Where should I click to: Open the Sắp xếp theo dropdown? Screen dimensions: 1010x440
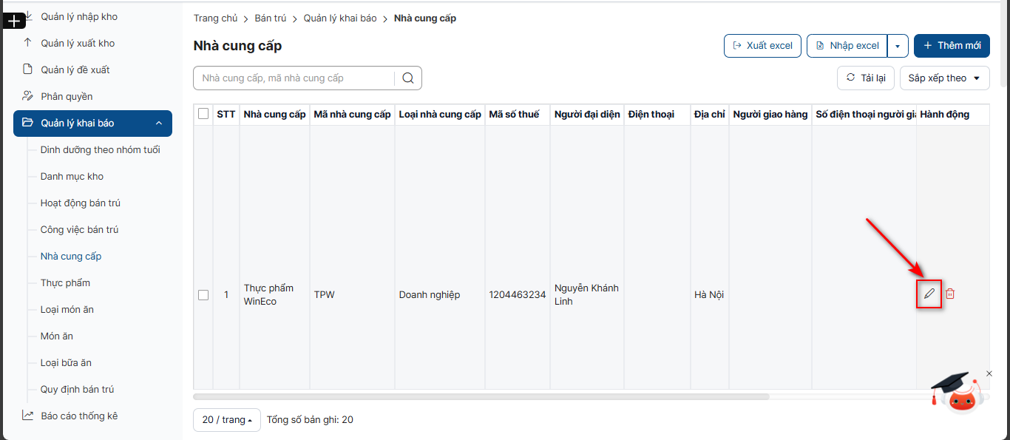944,78
